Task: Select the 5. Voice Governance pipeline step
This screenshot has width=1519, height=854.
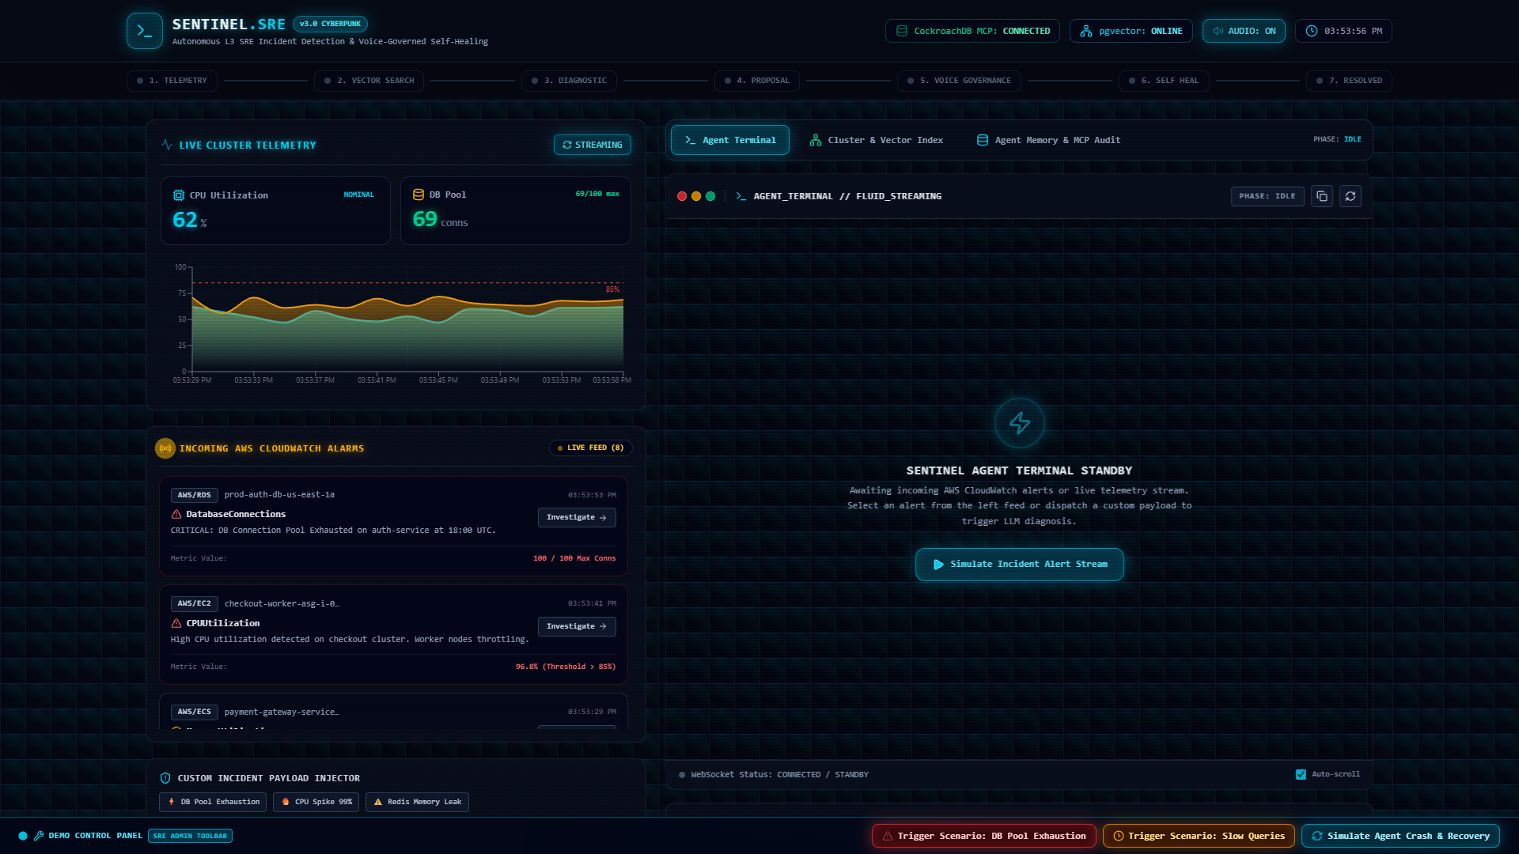Action: (959, 81)
